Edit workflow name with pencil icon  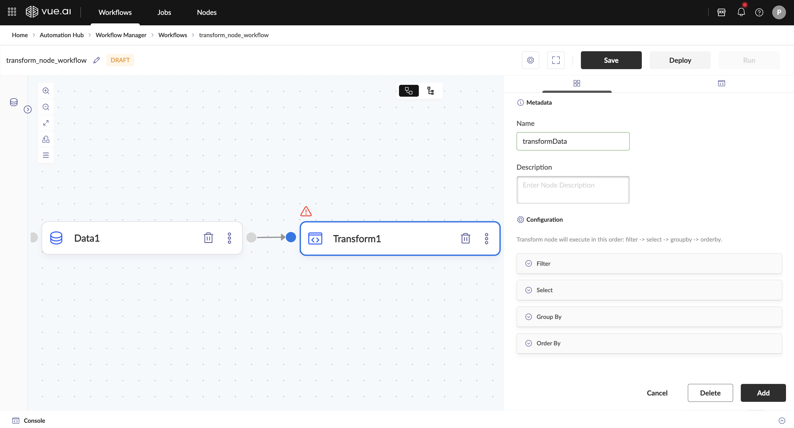tap(96, 60)
